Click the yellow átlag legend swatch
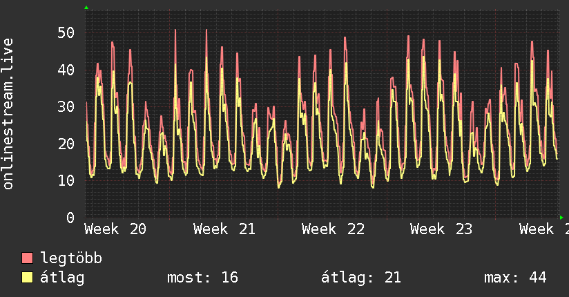The width and height of the screenshot is (569, 297). click(27, 278)
